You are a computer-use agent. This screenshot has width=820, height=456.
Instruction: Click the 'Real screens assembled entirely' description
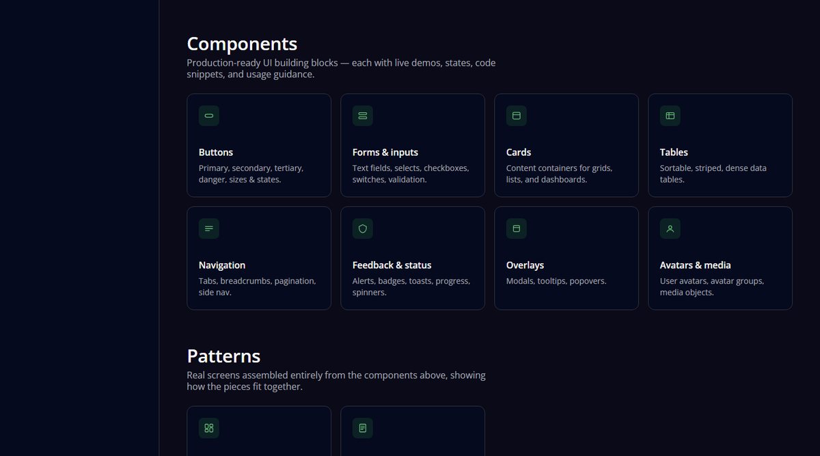click(x=336, y=381)
